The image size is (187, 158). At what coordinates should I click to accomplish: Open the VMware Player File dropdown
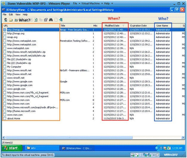click(76, 4)
